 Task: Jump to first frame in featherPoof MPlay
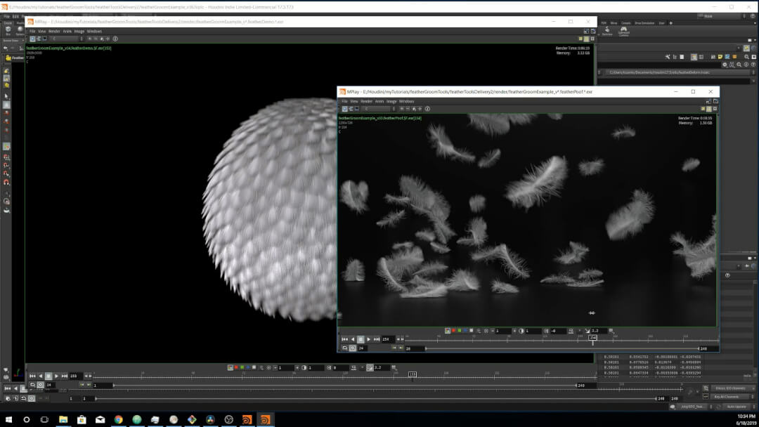(x=344, y=339)
